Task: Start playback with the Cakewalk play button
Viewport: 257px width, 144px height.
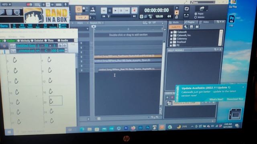Action: [x=115, y=11]
